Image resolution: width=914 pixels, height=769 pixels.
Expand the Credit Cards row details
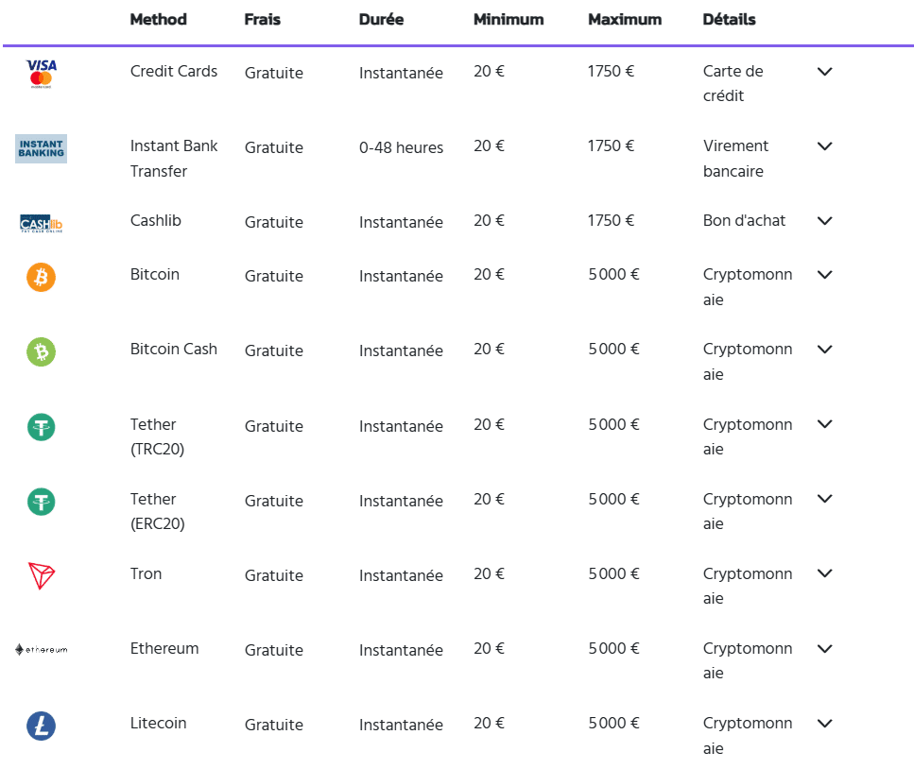tap(824, 72)
